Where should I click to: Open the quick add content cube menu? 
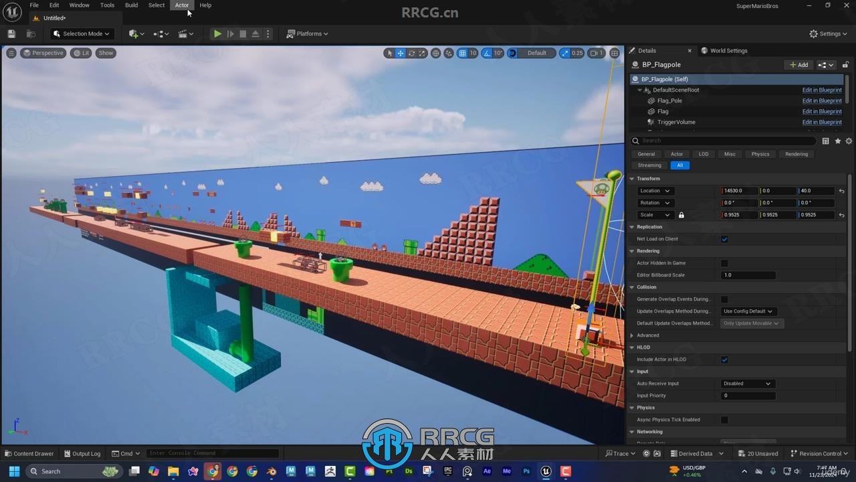[x=136, y=33]
